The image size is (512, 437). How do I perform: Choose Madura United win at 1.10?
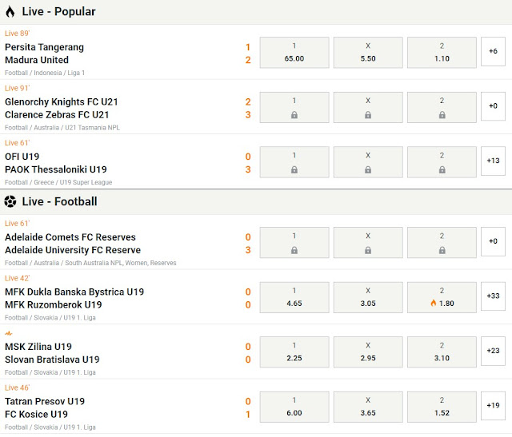[x=442, y=53]
